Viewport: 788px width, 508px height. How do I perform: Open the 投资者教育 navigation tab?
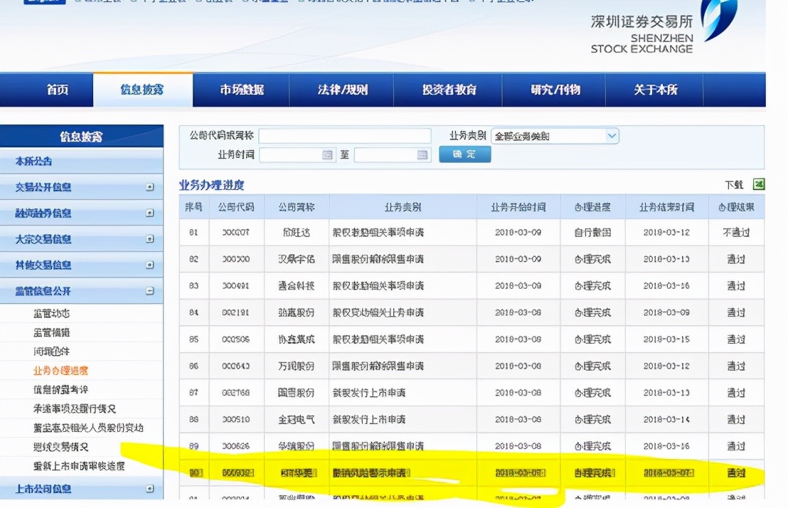pos(449,90)
